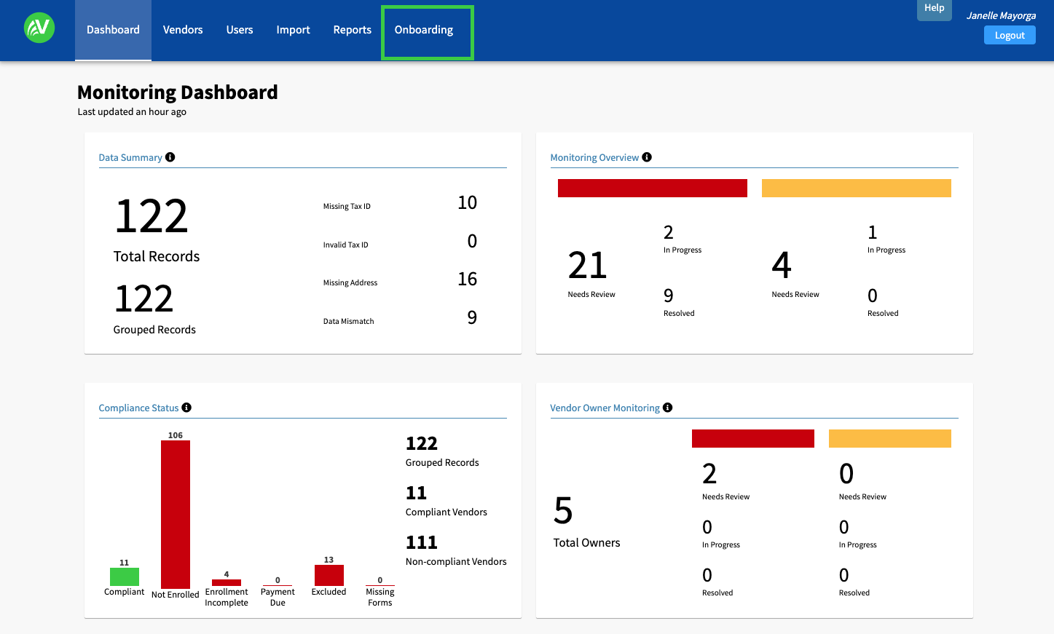1054x634 pixels.
Task: Click the red Excluded chart bar
Action: pos(329,575)
